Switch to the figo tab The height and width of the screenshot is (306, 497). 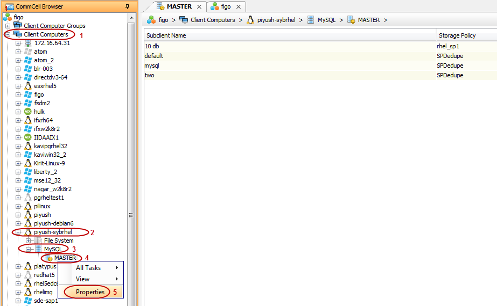226,6
